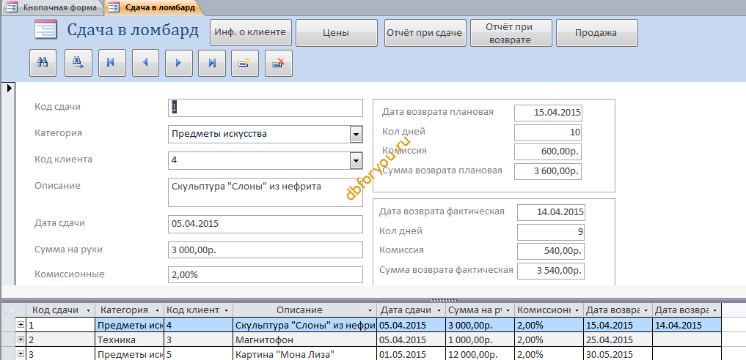Open Код клиента column header dropdown
Viewport: 746px width, 360px height.
[x=226, y=310]
